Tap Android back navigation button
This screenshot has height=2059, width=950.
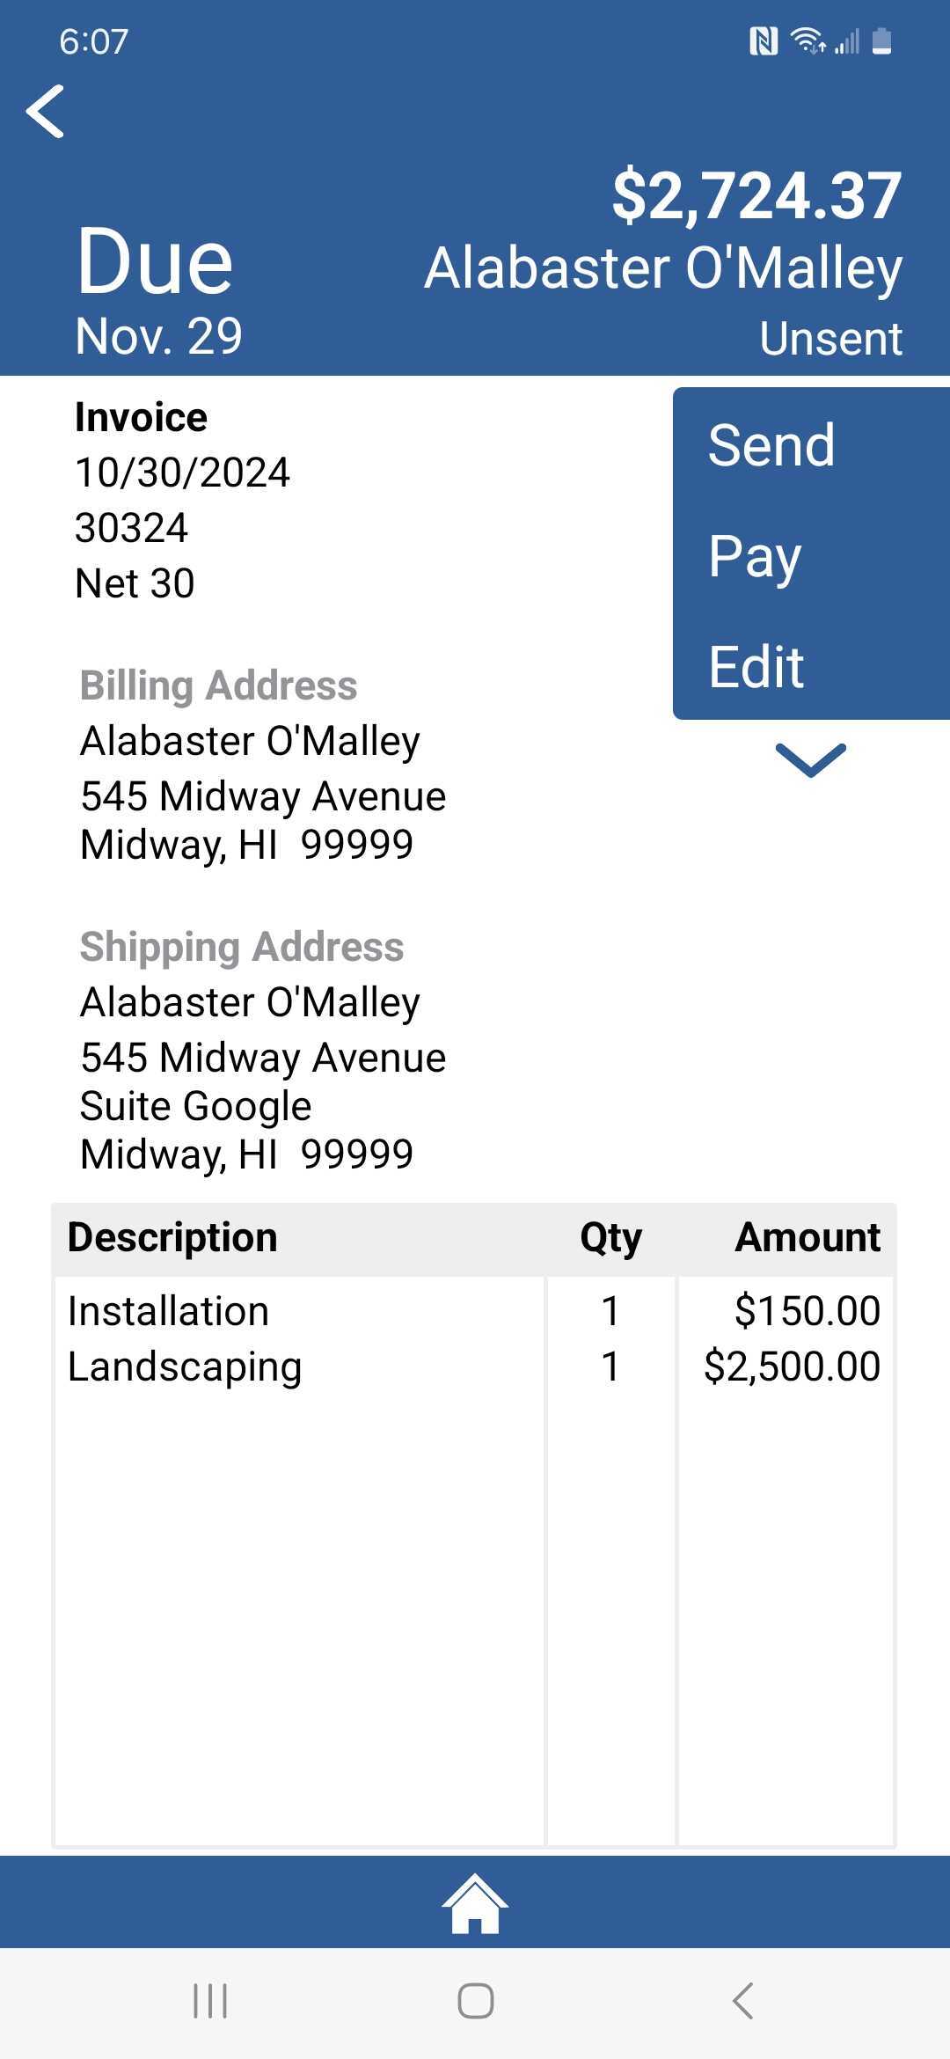pos(743,2001)
